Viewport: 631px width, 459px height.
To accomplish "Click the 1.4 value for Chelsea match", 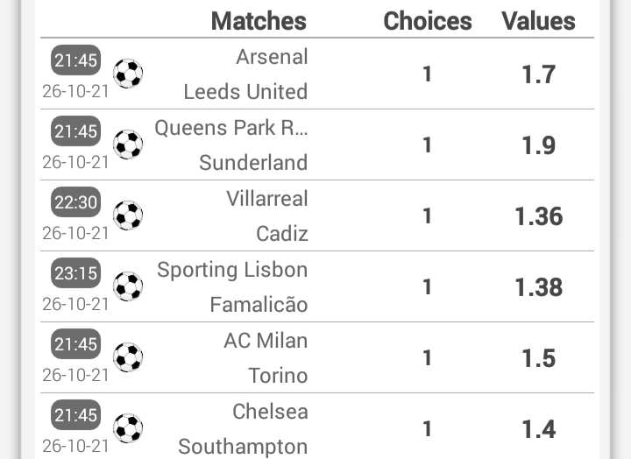I will click(x=539, y=429).
